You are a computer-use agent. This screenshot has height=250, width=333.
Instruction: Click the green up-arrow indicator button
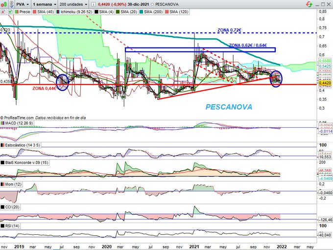coord(10,12)
